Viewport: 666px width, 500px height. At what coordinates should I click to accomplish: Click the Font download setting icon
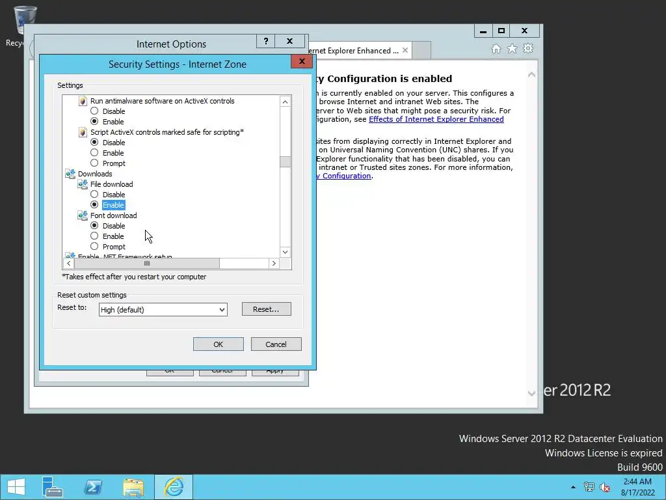(x=83, y=215)
